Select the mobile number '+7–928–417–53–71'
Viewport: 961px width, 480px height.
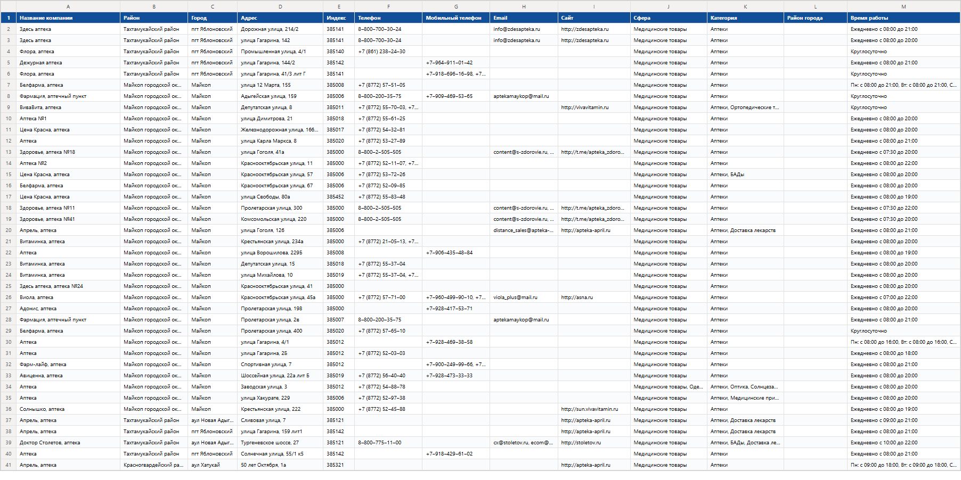(456, 308)
